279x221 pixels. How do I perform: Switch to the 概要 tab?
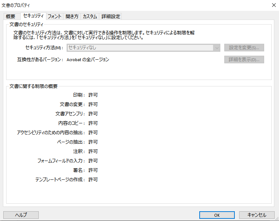11,16
